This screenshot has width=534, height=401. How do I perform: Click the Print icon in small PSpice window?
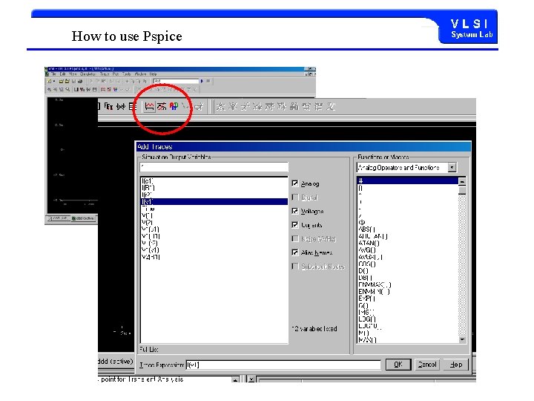pos(80,81)
